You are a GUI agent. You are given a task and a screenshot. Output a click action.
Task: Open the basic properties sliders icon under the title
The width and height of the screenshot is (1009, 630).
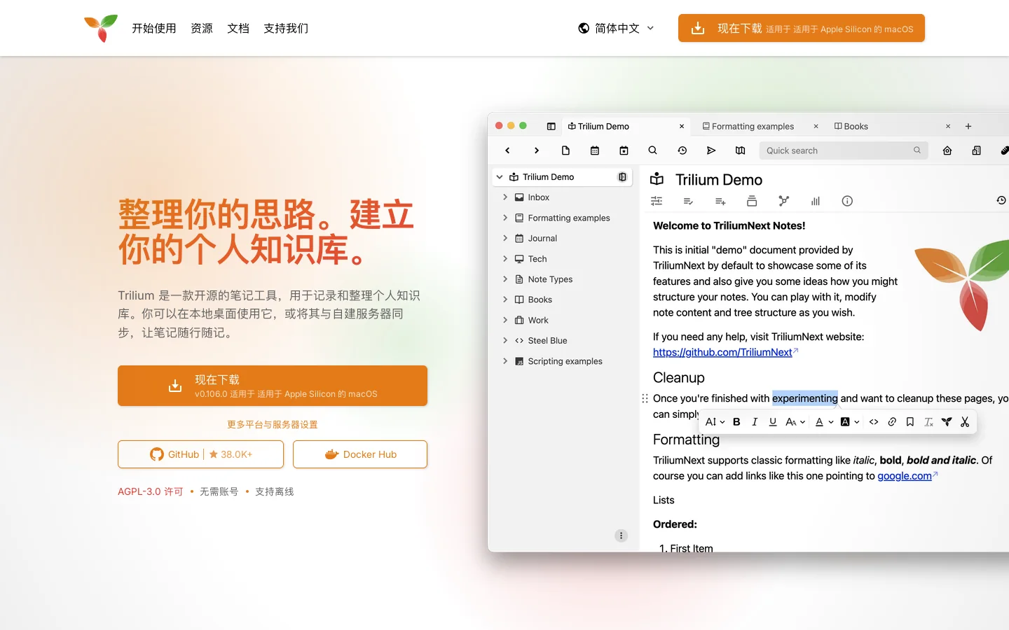[x=657, y=201]
